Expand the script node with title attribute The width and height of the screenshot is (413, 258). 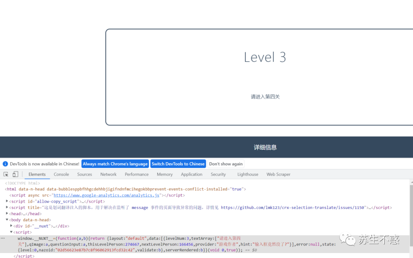(x=7, y=207)
